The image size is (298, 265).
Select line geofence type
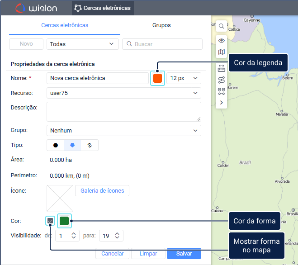pos(90,145)
